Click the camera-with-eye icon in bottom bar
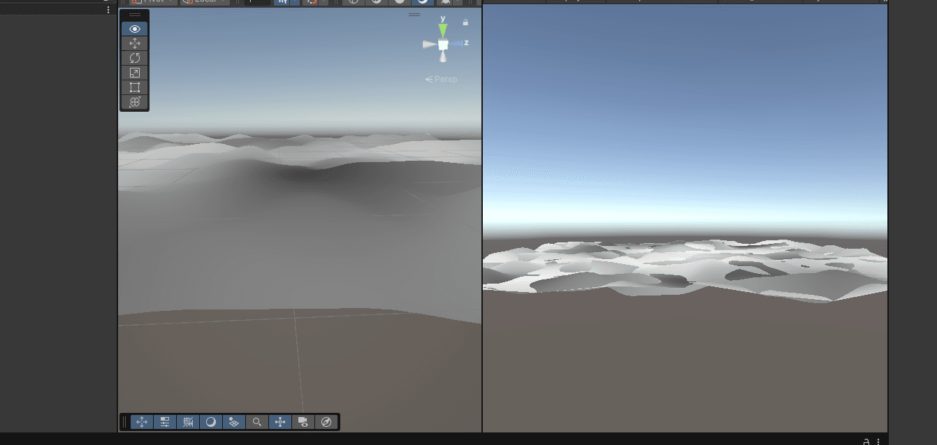 303,422
